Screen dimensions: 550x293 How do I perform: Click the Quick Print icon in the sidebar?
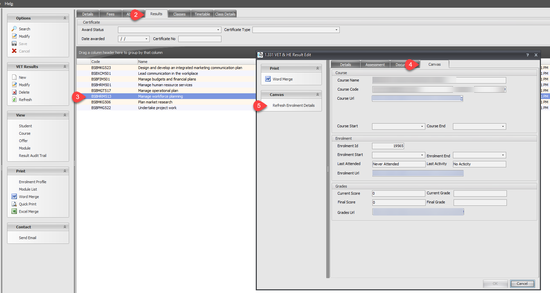tap(14, 204)
